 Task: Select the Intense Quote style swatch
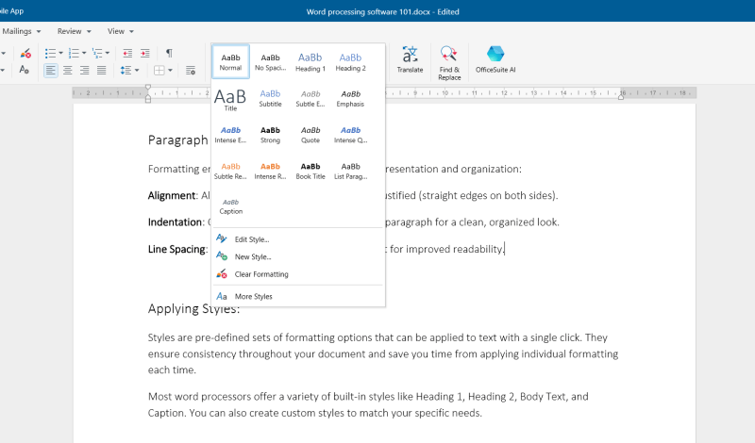click(350, 134)
